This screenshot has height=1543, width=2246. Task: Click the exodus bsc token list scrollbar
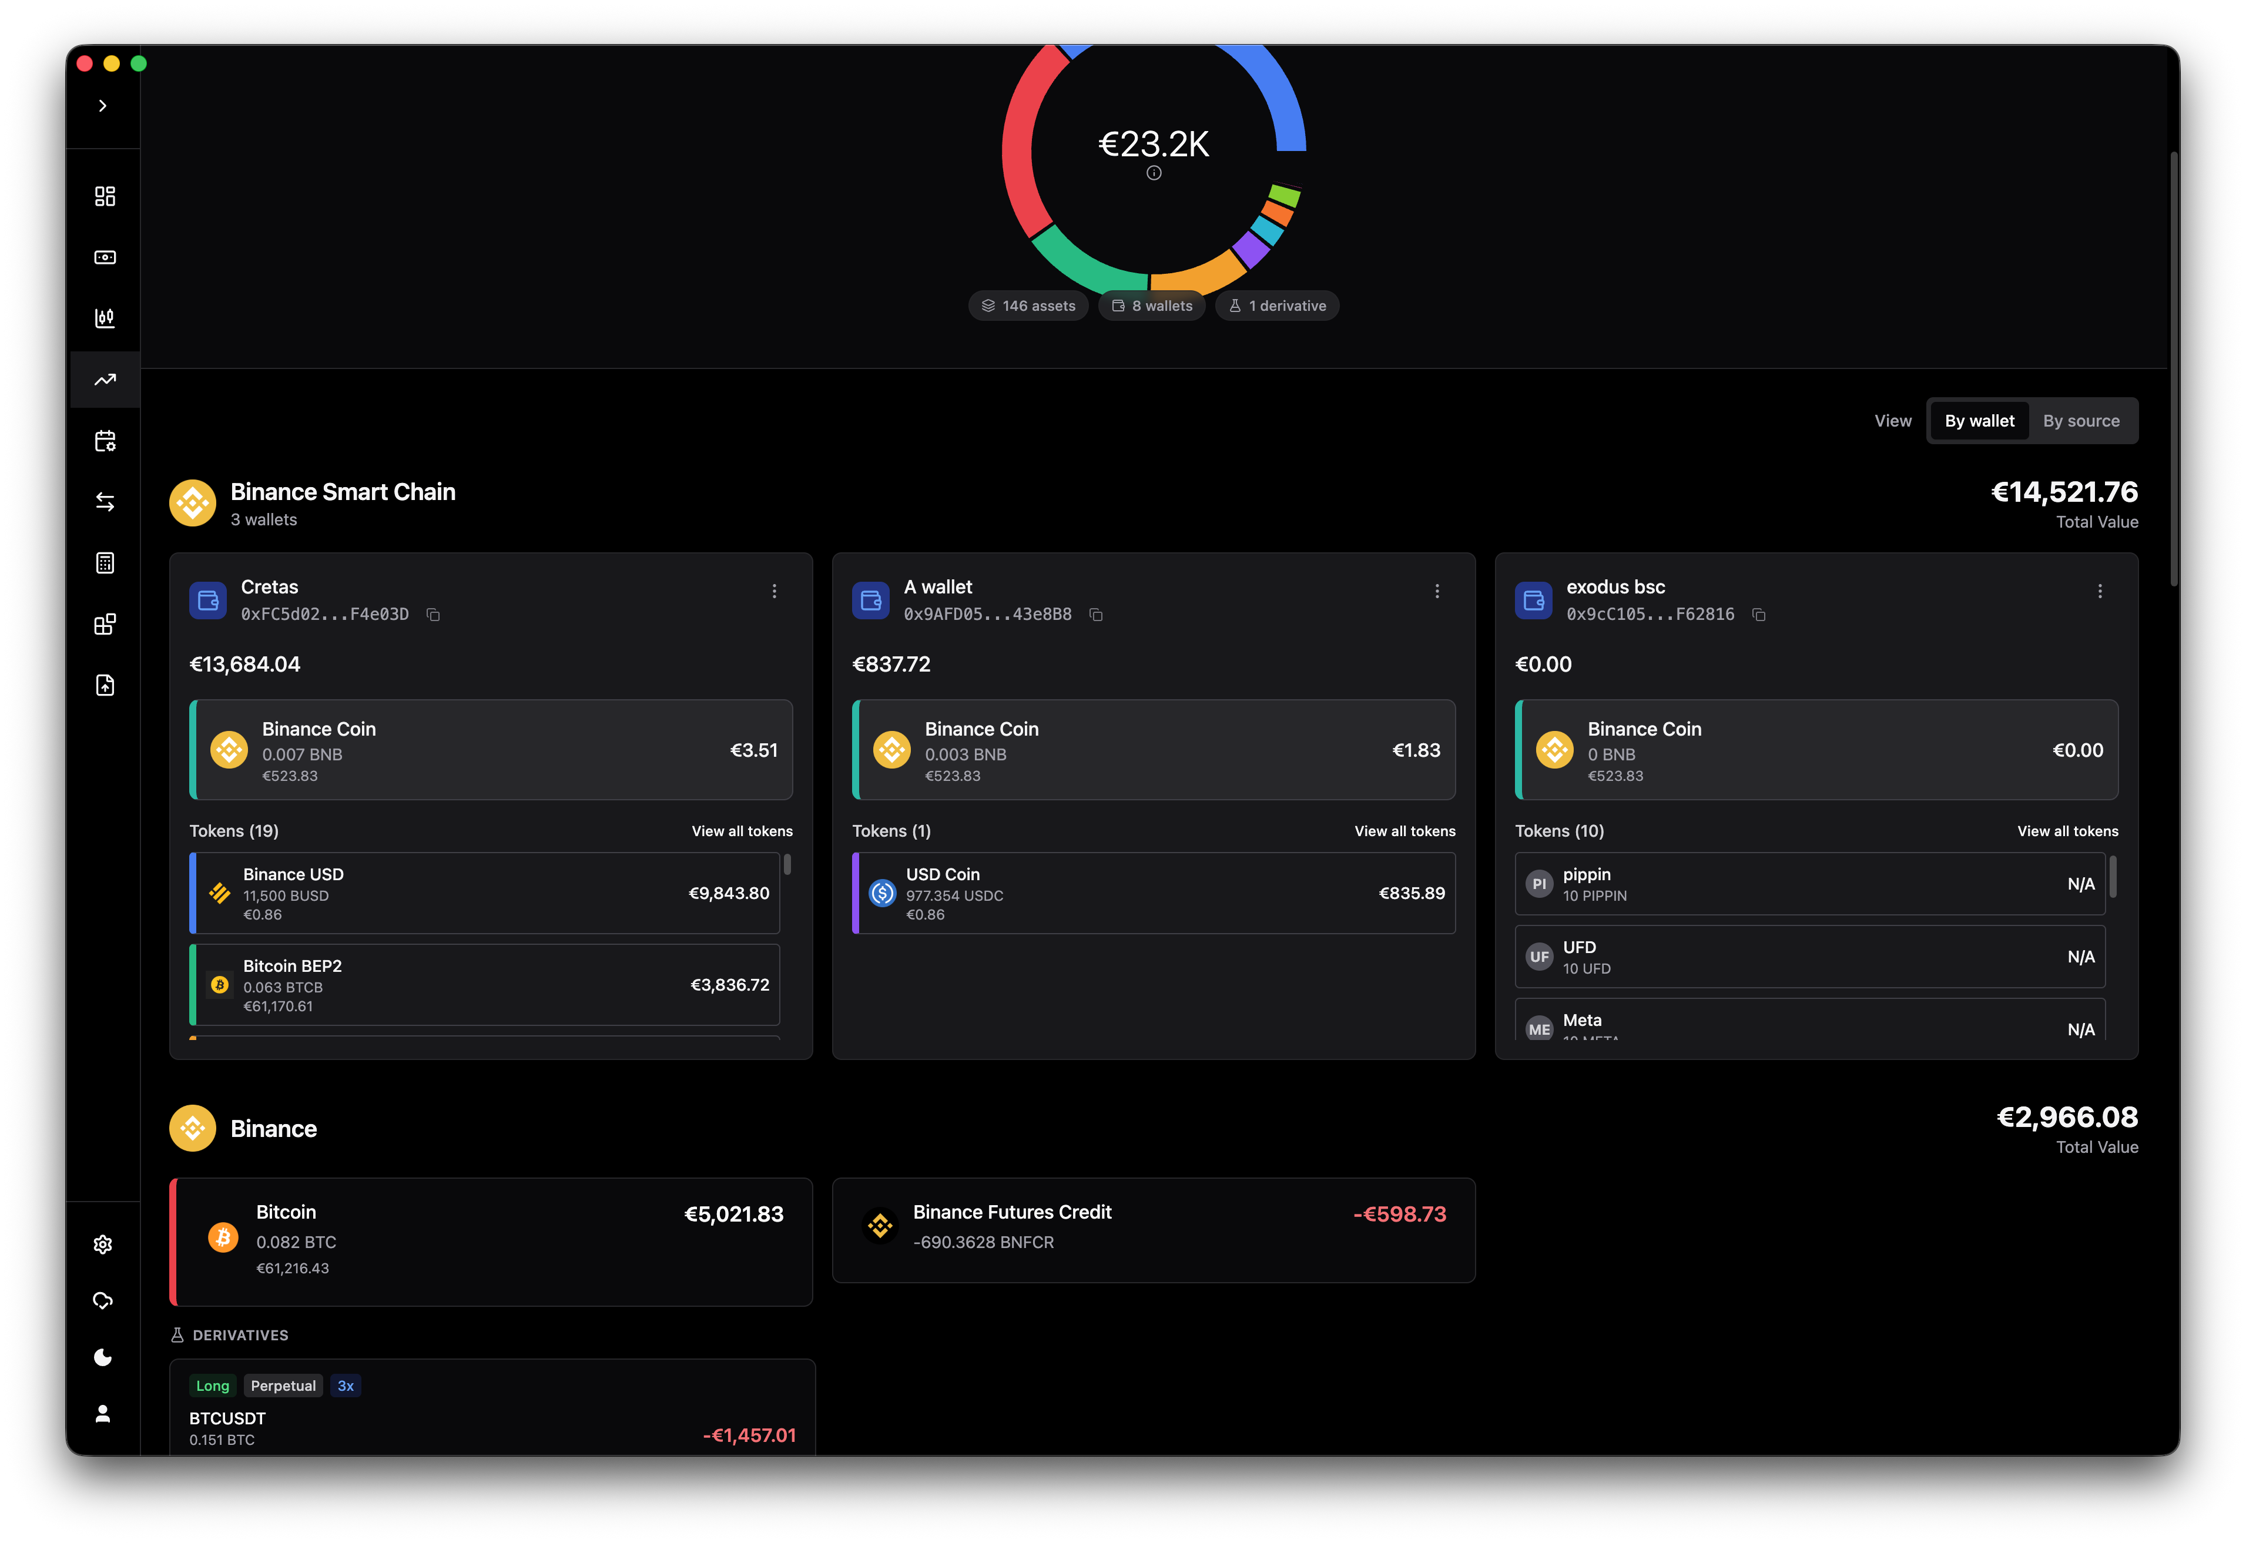point(2113,876)
